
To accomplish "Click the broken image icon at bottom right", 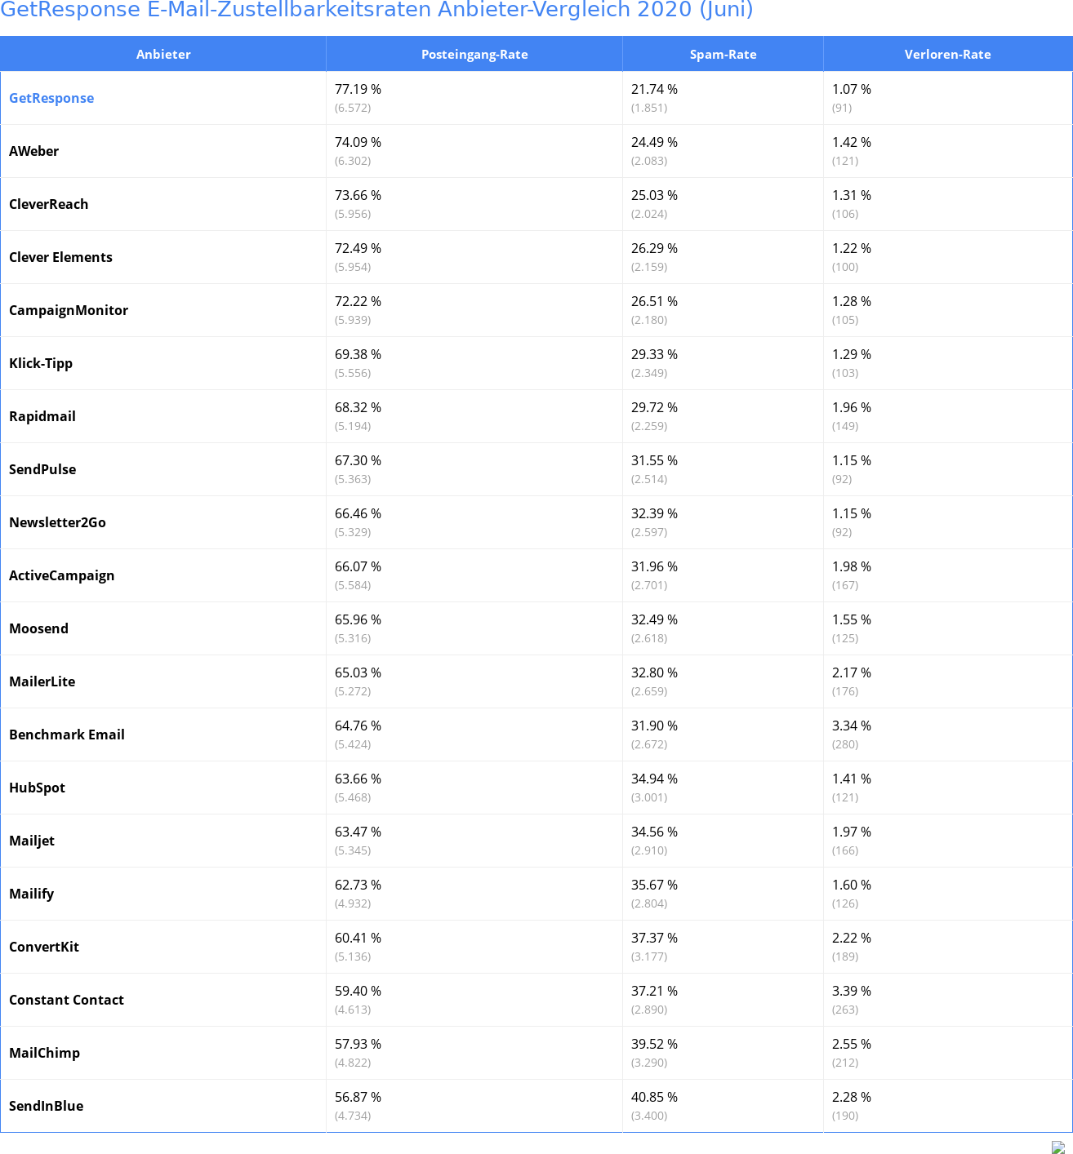I will [x=1058, y=1147].
